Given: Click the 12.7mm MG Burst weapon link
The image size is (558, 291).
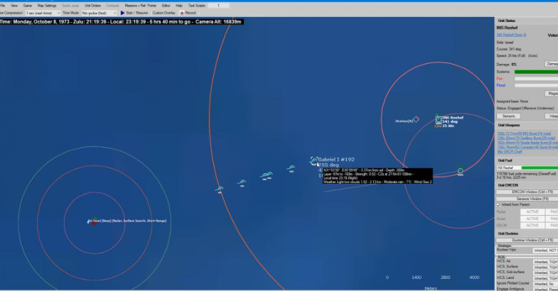Looking at the screenshot, I should tap(525, 133).
